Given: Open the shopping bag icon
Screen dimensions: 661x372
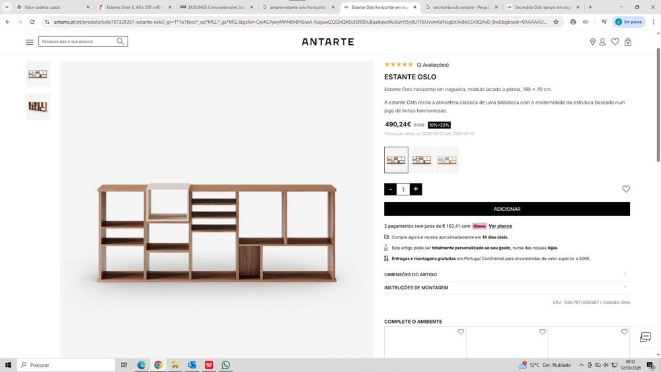Looking at the screenshot, I should point(628,42).
